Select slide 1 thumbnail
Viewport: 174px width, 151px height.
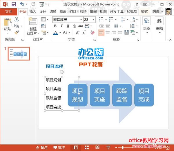19,54
